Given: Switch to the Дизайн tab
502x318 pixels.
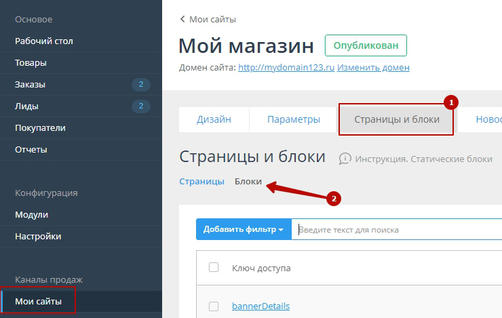Looking at the screenshot, I should click(x=214, y=119).
